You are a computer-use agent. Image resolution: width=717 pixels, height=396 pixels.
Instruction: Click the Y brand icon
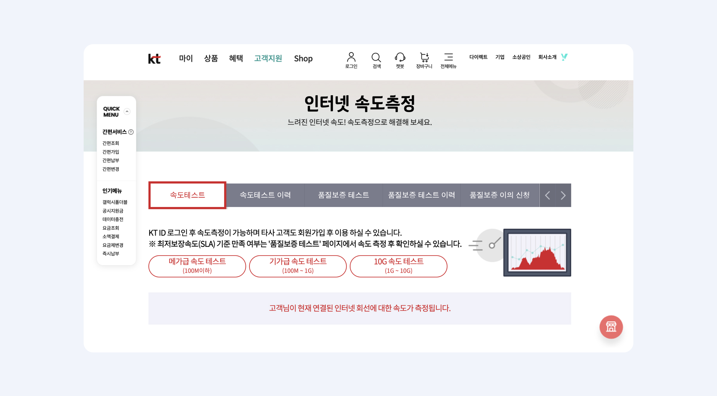(x=564, y=57)
